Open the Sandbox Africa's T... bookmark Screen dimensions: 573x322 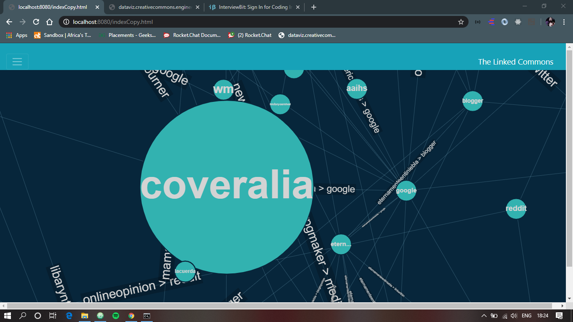(x=63, y=35)
